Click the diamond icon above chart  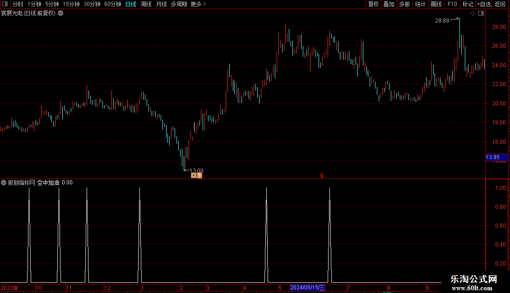(473, 14)
